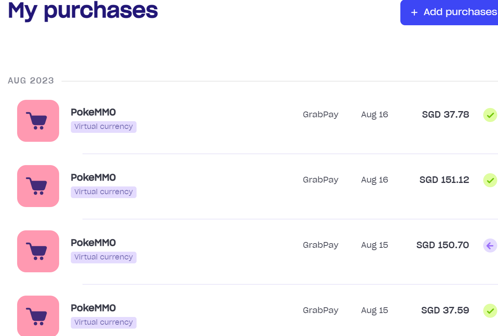Click green checkmark status beside SGD 151.12
This screenshot has height=336, width=498.
point(490,180)
